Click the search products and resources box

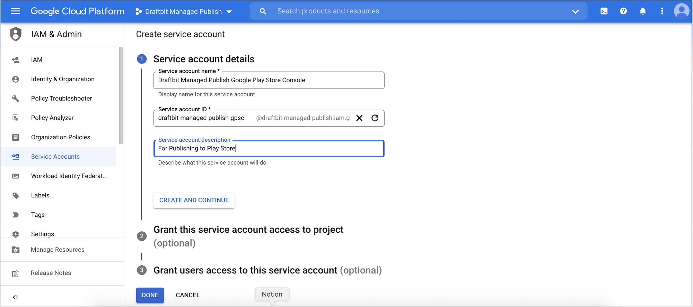coord(419,11)
